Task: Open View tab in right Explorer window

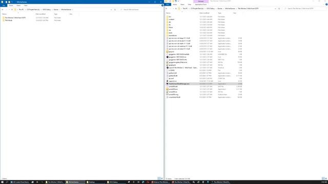Action: point(190,5)
